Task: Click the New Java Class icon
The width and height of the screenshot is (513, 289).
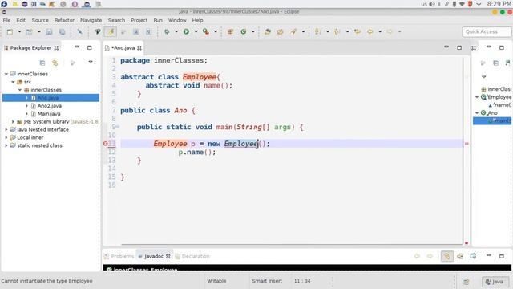Action: click(x=244, y=31)
